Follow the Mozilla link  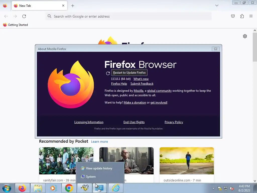[x=139, y=91]
